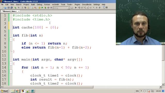Open the Windows Start button
The image size is (165, 93).
point(4,91)
